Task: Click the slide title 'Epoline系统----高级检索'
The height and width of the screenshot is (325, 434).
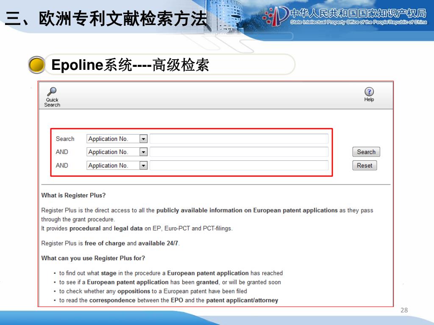Action: [130, 65]
